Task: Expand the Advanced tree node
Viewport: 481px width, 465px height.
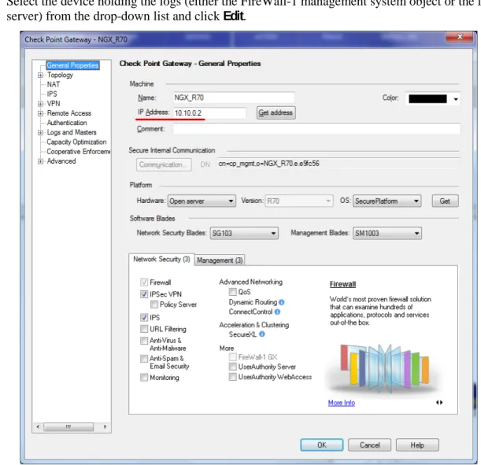Action: coord(40,161)
